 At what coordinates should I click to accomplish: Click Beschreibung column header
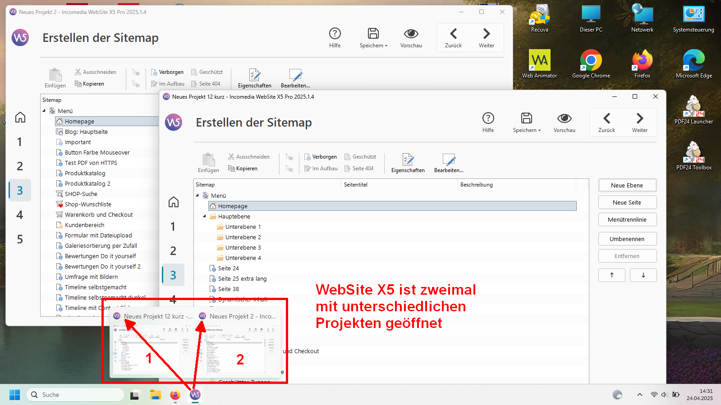(x=517, y=185)
